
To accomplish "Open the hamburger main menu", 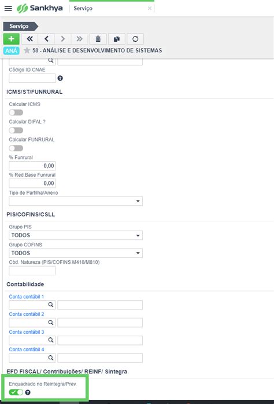I will (8, 8).
